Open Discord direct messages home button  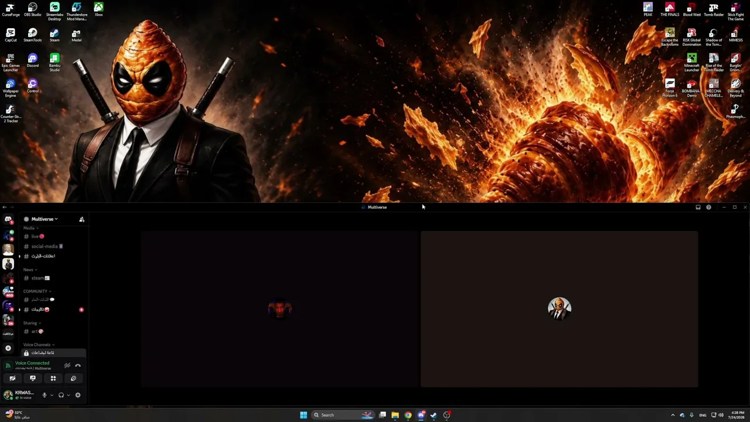click(8, 219)
